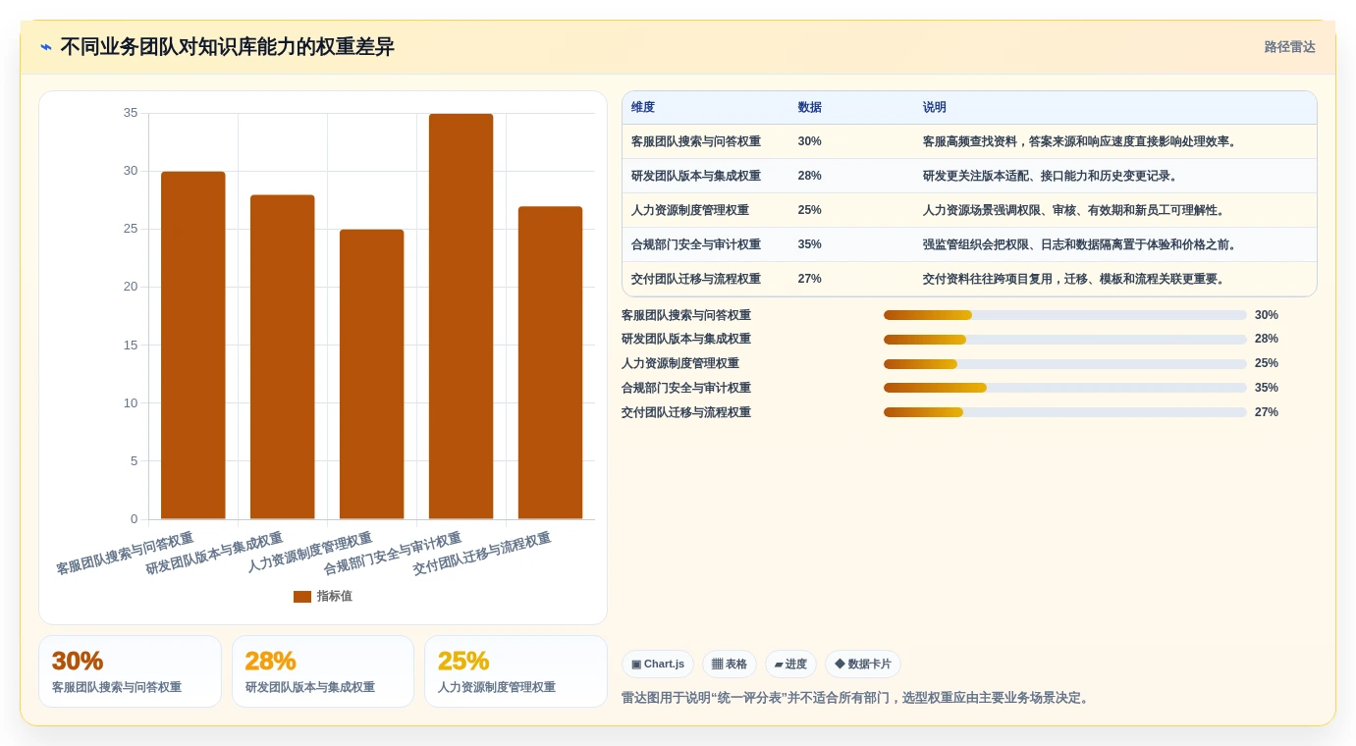
Task: Click the 数据卡片 tag chip
Action: tap(862, 665)
